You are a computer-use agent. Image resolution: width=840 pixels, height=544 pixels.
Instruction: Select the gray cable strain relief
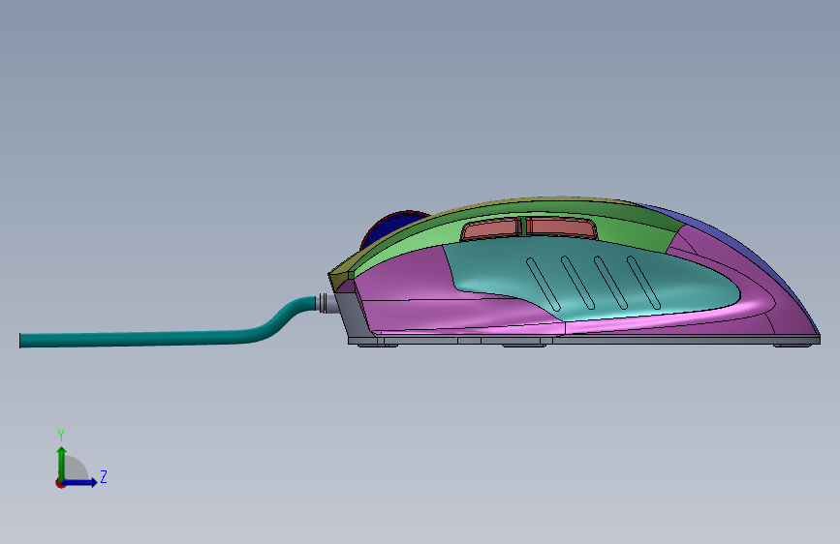pyautogui.click(x=327, y=304)
